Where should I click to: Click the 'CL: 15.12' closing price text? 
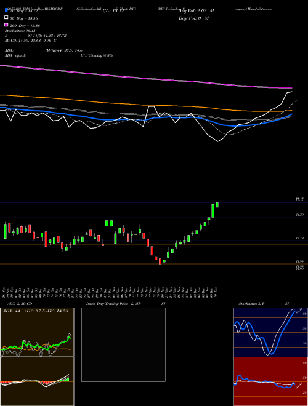(113, 11)
